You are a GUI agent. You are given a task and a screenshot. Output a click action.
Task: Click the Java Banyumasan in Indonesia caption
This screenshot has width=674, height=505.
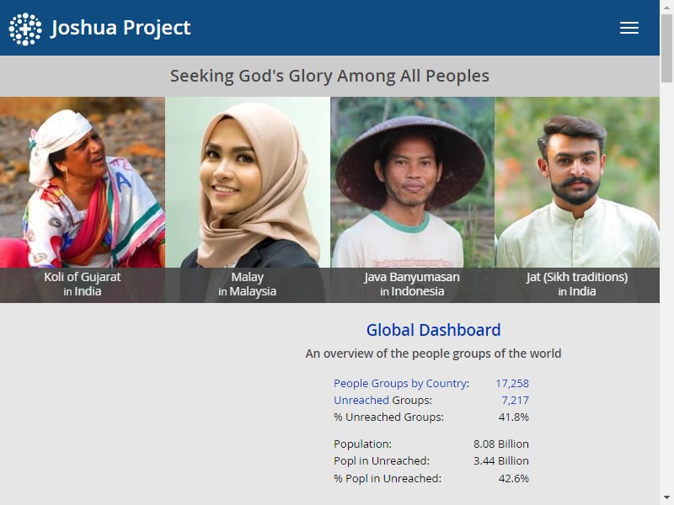(x=412, y=284)
